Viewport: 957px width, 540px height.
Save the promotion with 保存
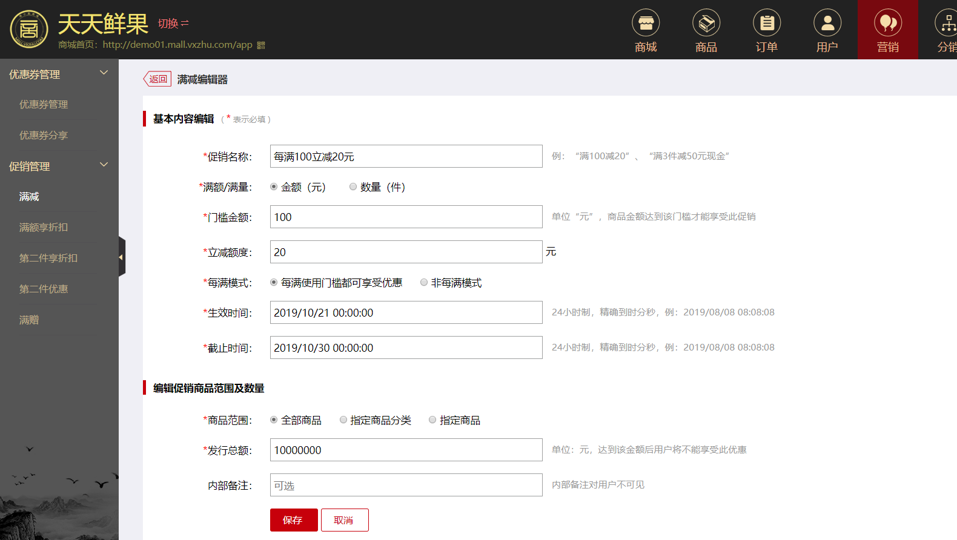(294, 520)
